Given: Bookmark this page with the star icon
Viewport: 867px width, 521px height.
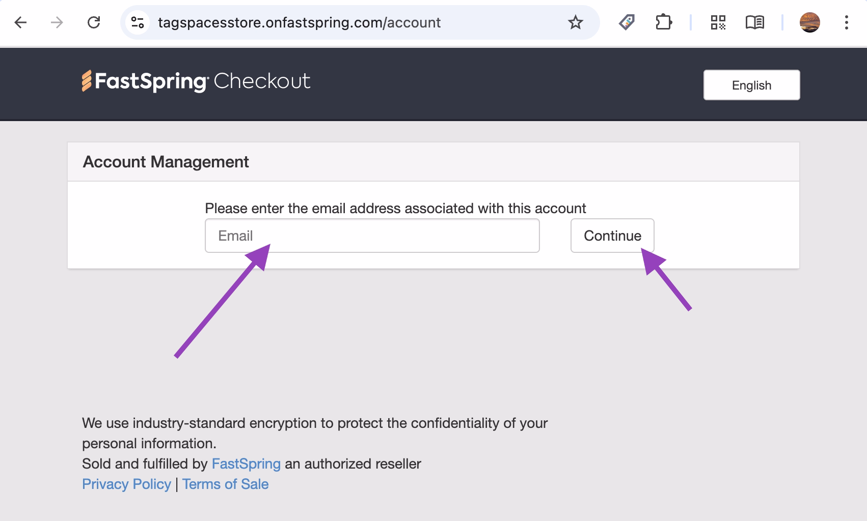Looking at the screenshot, I should tap(575, 22).
